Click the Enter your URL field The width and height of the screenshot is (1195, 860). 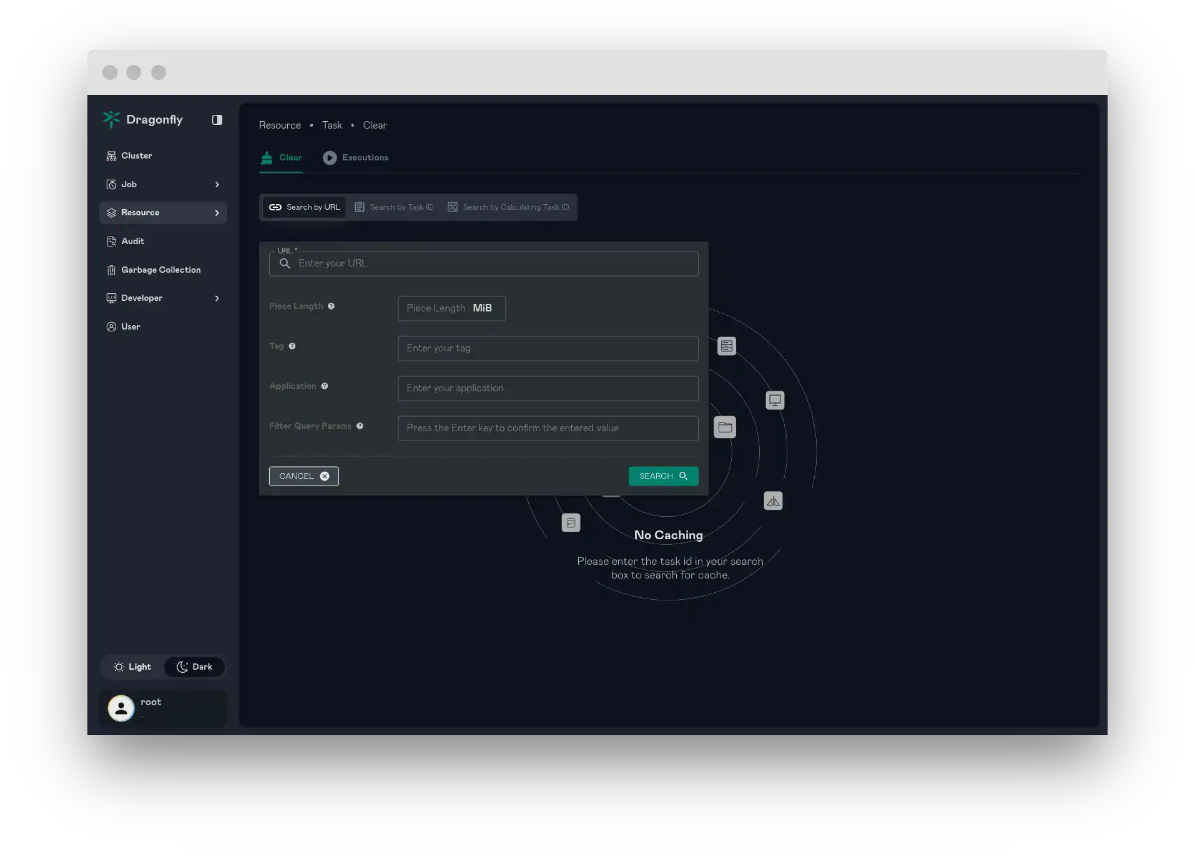tap(483, 263)
